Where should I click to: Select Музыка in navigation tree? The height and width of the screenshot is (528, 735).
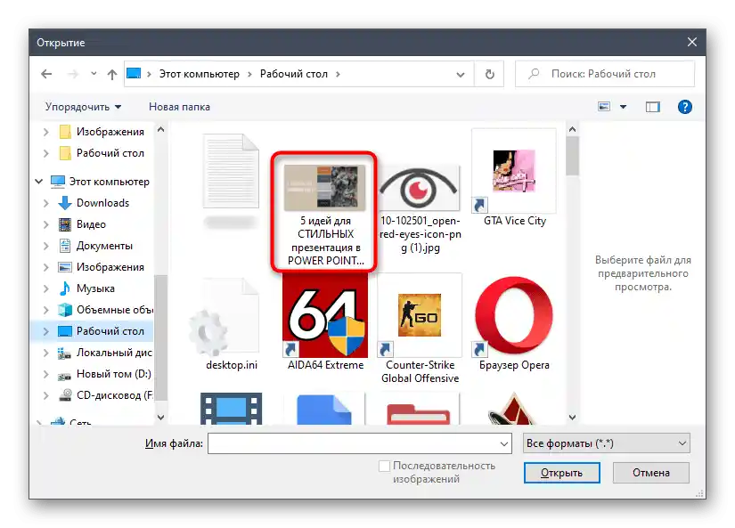pyautogui.click(x=86, y=288)
